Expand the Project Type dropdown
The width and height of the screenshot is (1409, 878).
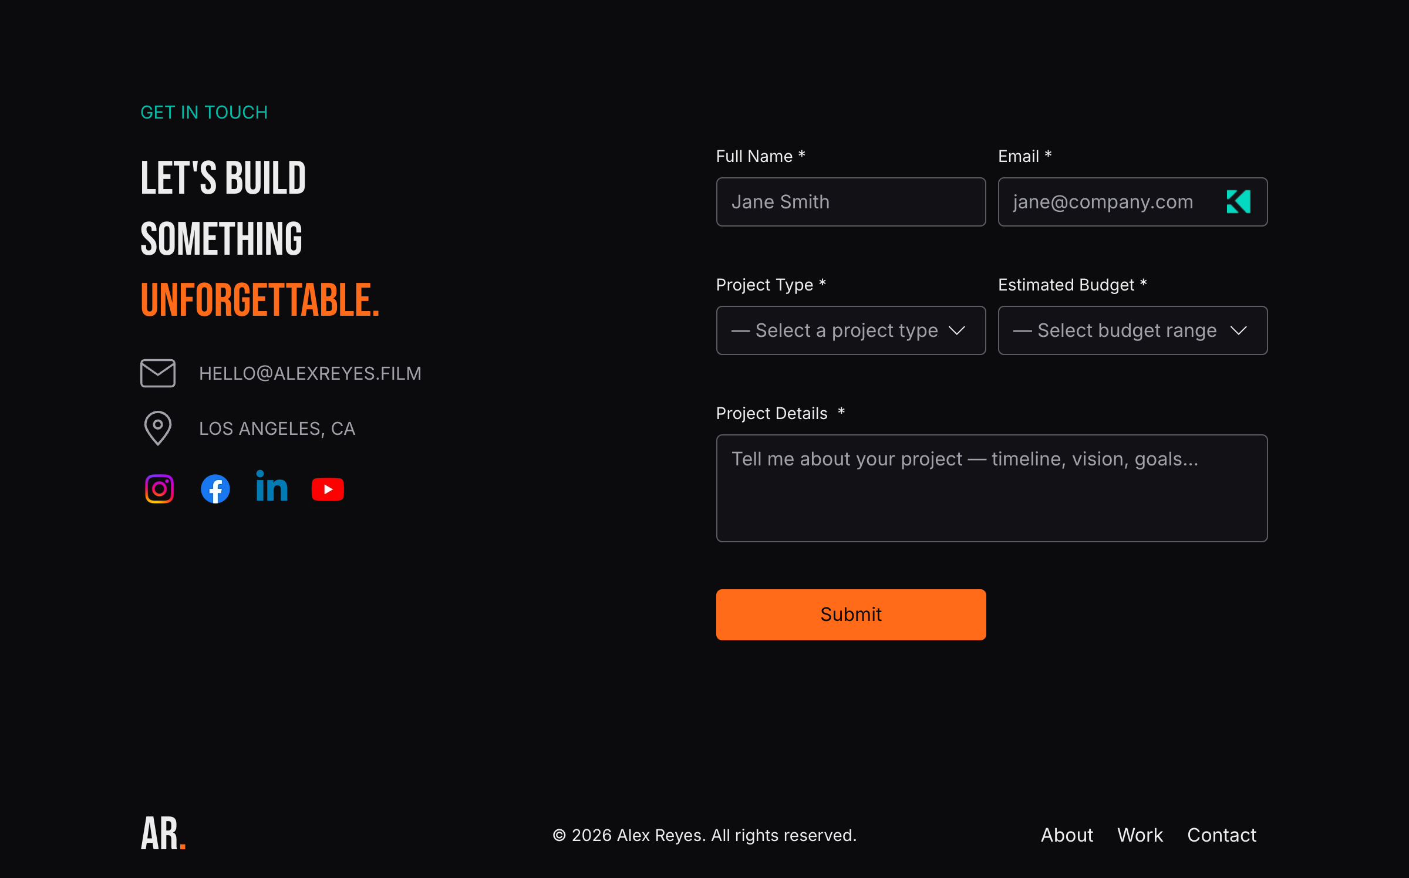tap(851, 330)
